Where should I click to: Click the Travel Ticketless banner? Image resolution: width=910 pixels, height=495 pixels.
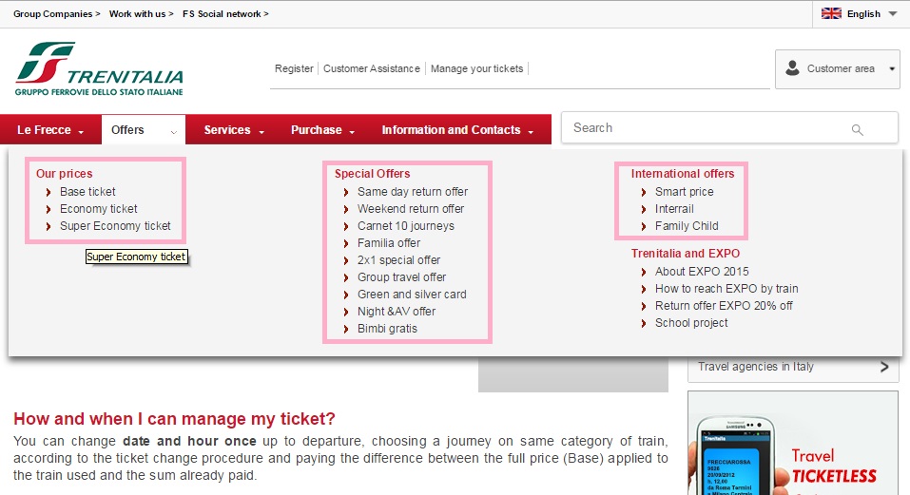793,443
